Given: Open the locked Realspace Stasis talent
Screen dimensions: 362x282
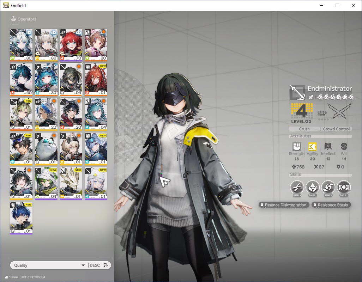Looking at the screenshot, I should 331,205.
